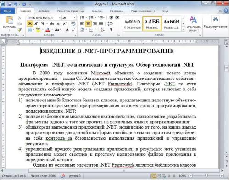Screen dimensions: 229x180
Task: Apply the yellow Text Highlight Color
Action: coord(38,29)
